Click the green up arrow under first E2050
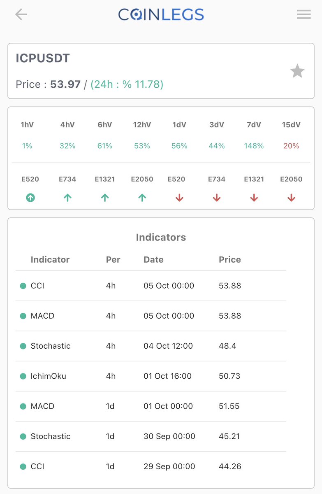This screenshot has width=322, height=494. point(142,198)
